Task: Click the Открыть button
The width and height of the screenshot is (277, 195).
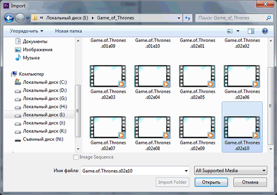Action: [211, 182]
